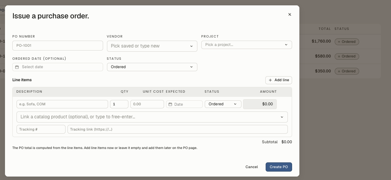This screenshot has width=391, height=180.
Task: Click Ordered status badge in the $350.00 row
Action: [347, 71]
